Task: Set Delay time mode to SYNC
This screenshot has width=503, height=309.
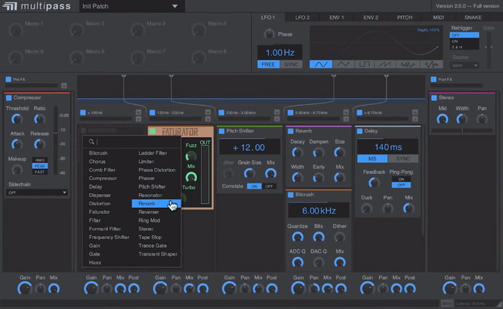Action: coord(403,159)
